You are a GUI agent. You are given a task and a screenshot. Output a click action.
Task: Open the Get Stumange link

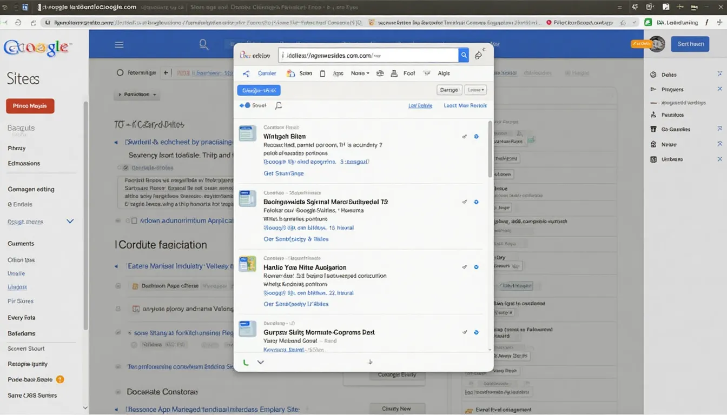[x=283, y=173]
